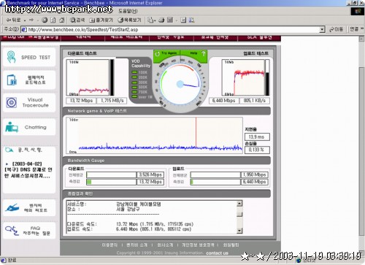Click the page icon beside the address URL
The image size is (365, 265).
click(x=24, y=29)
